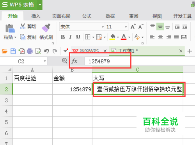Toggle middle vertical alignment

[160, 27]
